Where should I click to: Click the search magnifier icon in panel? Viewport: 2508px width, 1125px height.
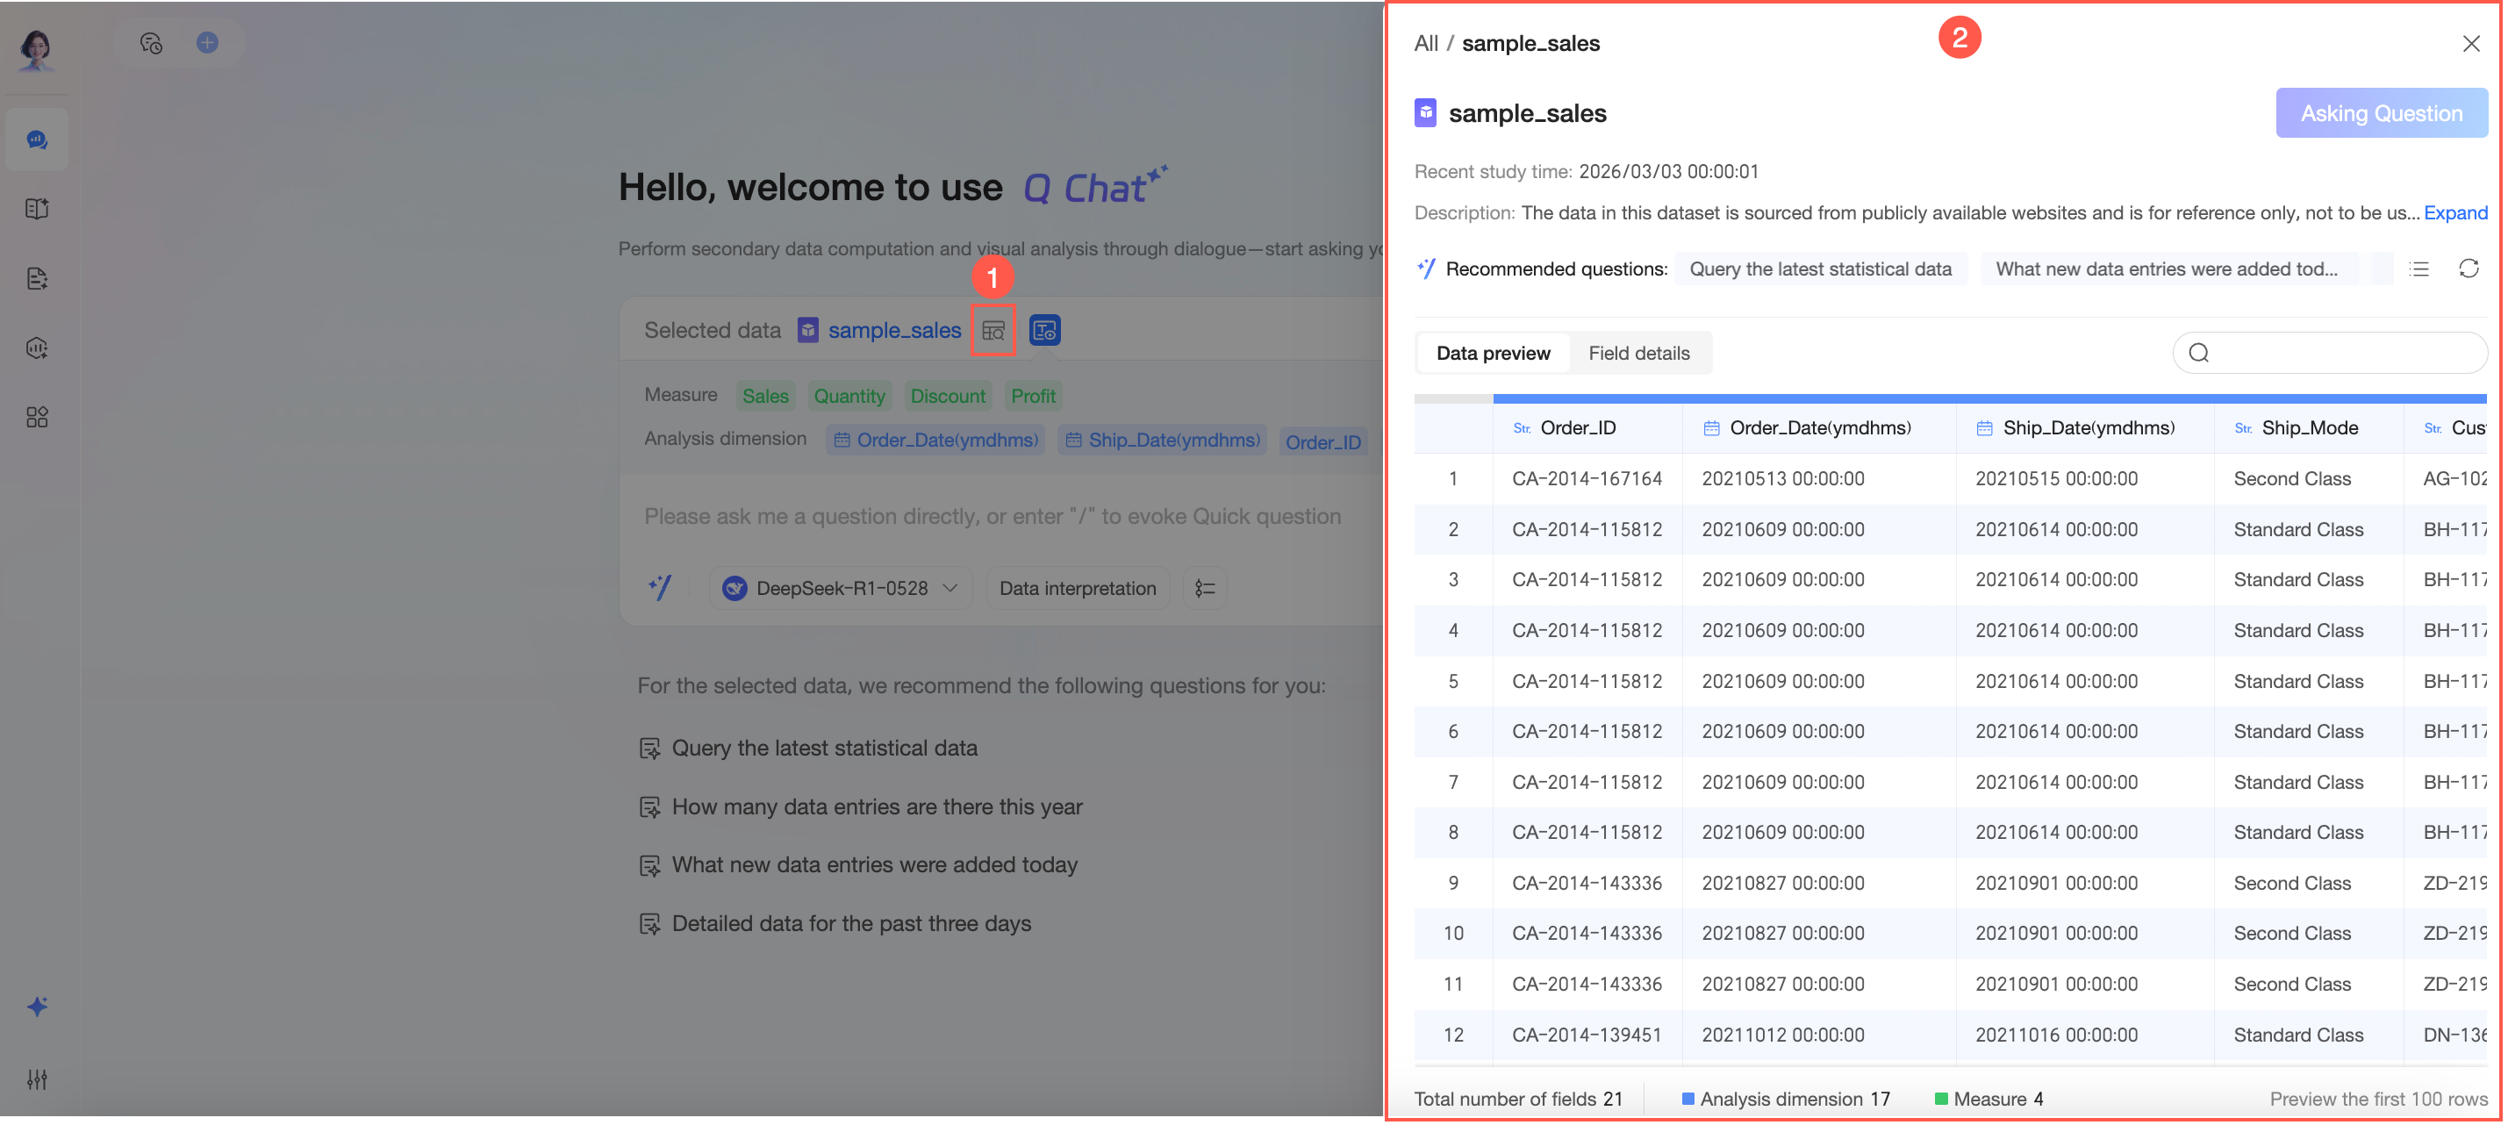(2199, 354)
